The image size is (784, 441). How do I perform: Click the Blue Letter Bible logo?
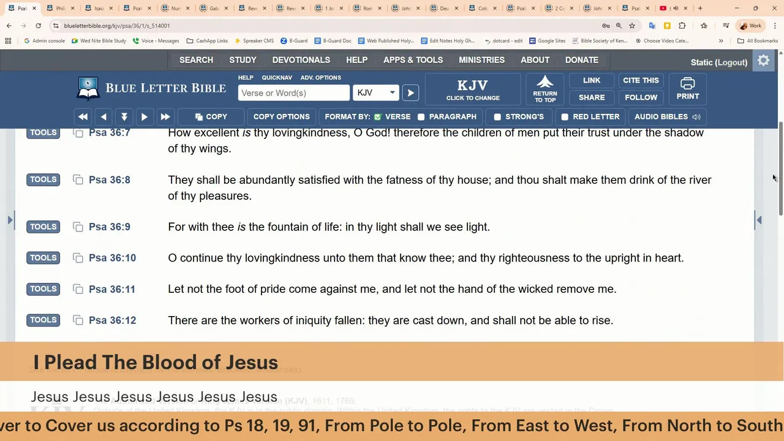point(151,88)
